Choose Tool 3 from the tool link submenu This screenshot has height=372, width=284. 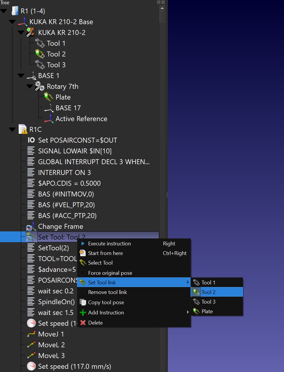[208, 302]
